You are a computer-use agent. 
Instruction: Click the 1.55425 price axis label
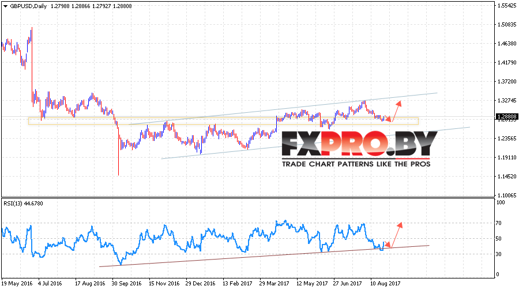point(507,5)
